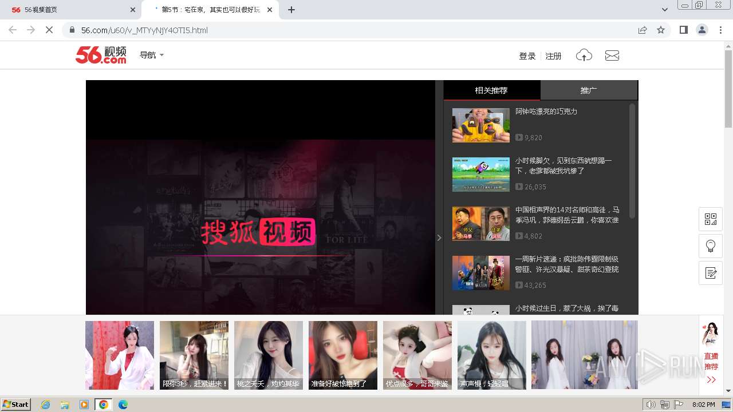
Task: Open media player from taskbar
Action: 84,405
